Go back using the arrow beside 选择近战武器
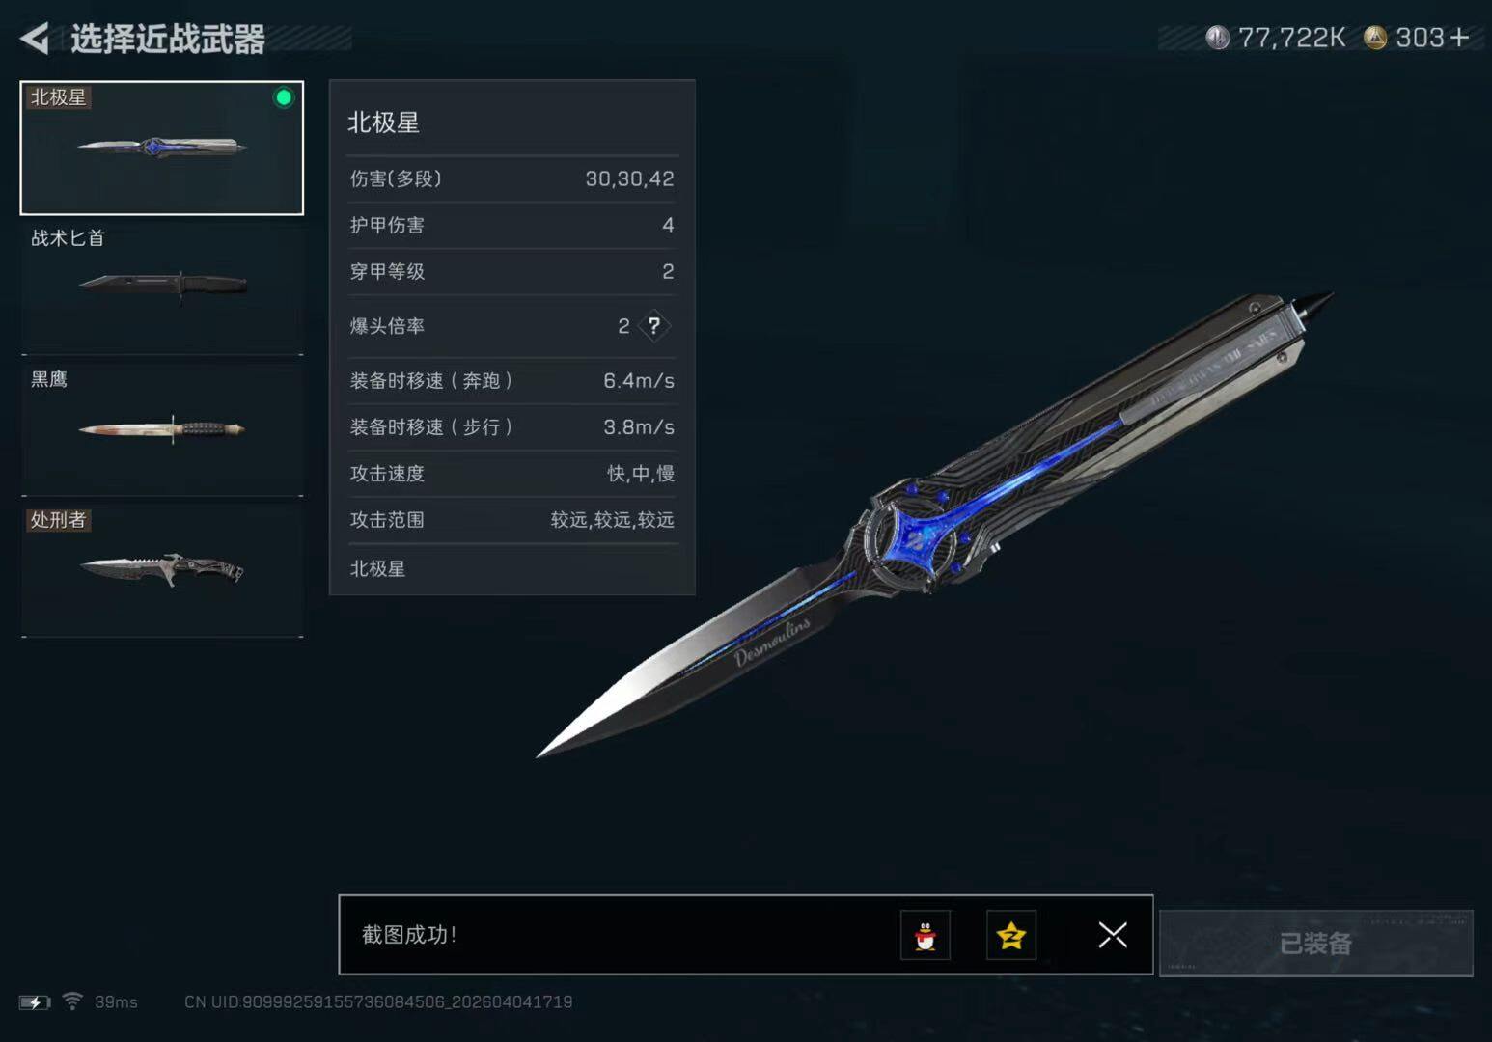Viewport: 1492px width, 1042px height. (x=35, y=39)
